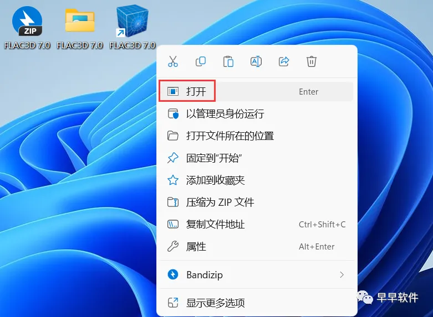433x317 pixels.
Task: Choose 以管理员身份运行 menu entry
Action: (x=257, y=113)
